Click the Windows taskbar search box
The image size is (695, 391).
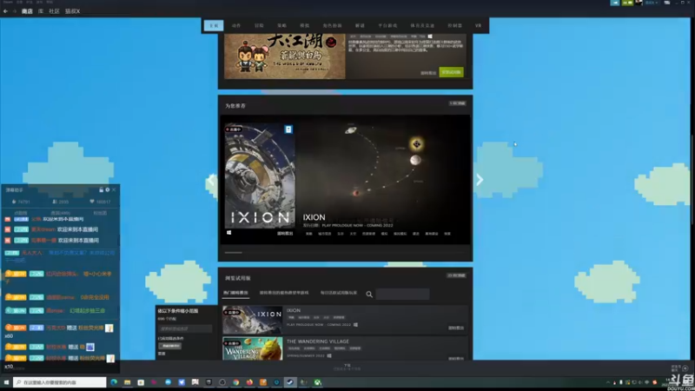pyautogui.click(x=59, y=382)
